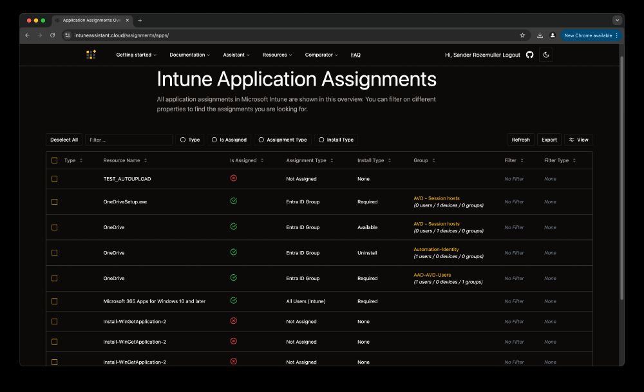Toggle dark mode with the moon icon
Image resolution: width=644 pixels, height=392 pixels.
[x=546, y=55]
